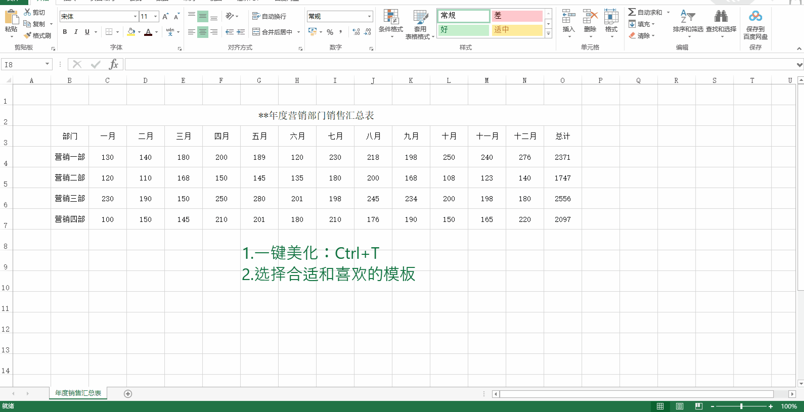Open Find and Select (查找和选择) binoculars
The height and width of the screenshot is (412, 804).
(x=721, y=23)
